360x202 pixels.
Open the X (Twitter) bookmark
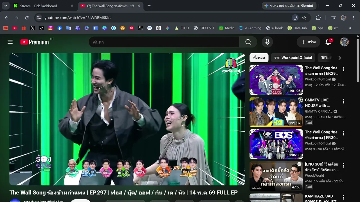click(x=33, y=28)
